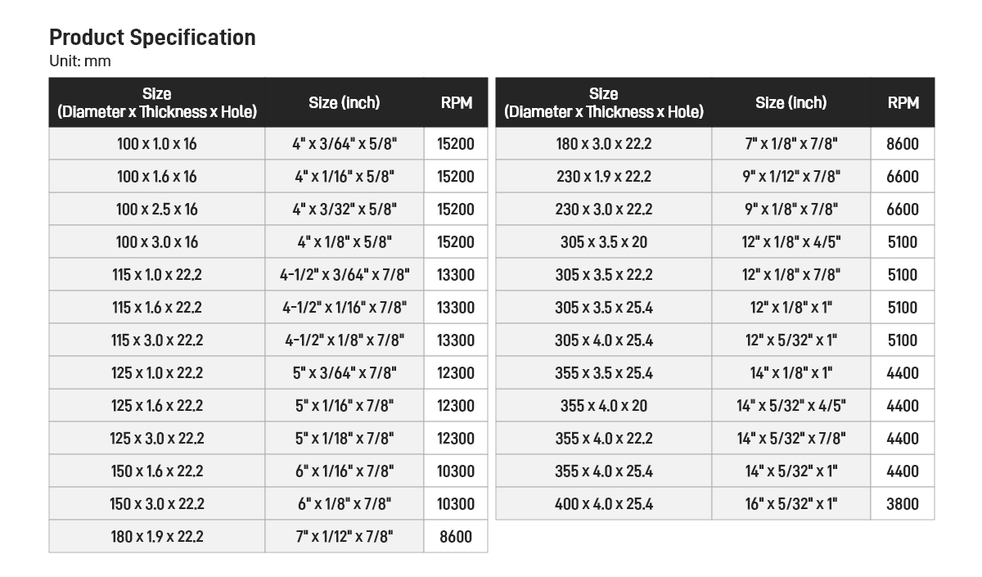Viewport: 982px width, 577px height.
Task: Click the 5" x 1/18" x 7/8" cell
Action: (344, 439)
